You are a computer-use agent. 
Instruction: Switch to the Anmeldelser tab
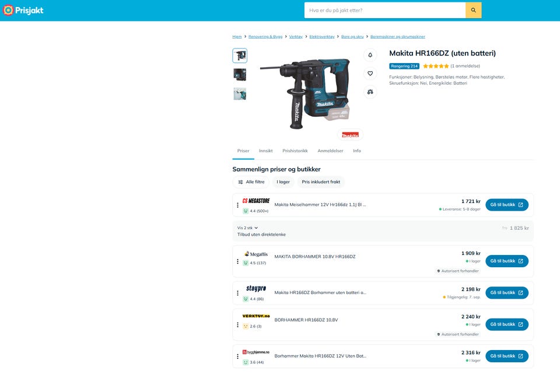coord(330,151)
